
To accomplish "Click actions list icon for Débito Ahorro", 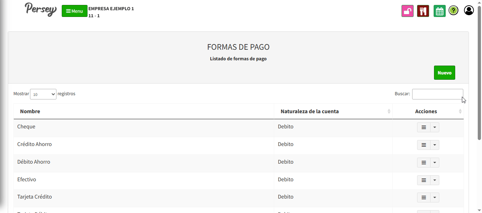I will (424, 163).
